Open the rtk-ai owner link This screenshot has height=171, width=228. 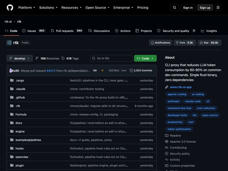8,22
